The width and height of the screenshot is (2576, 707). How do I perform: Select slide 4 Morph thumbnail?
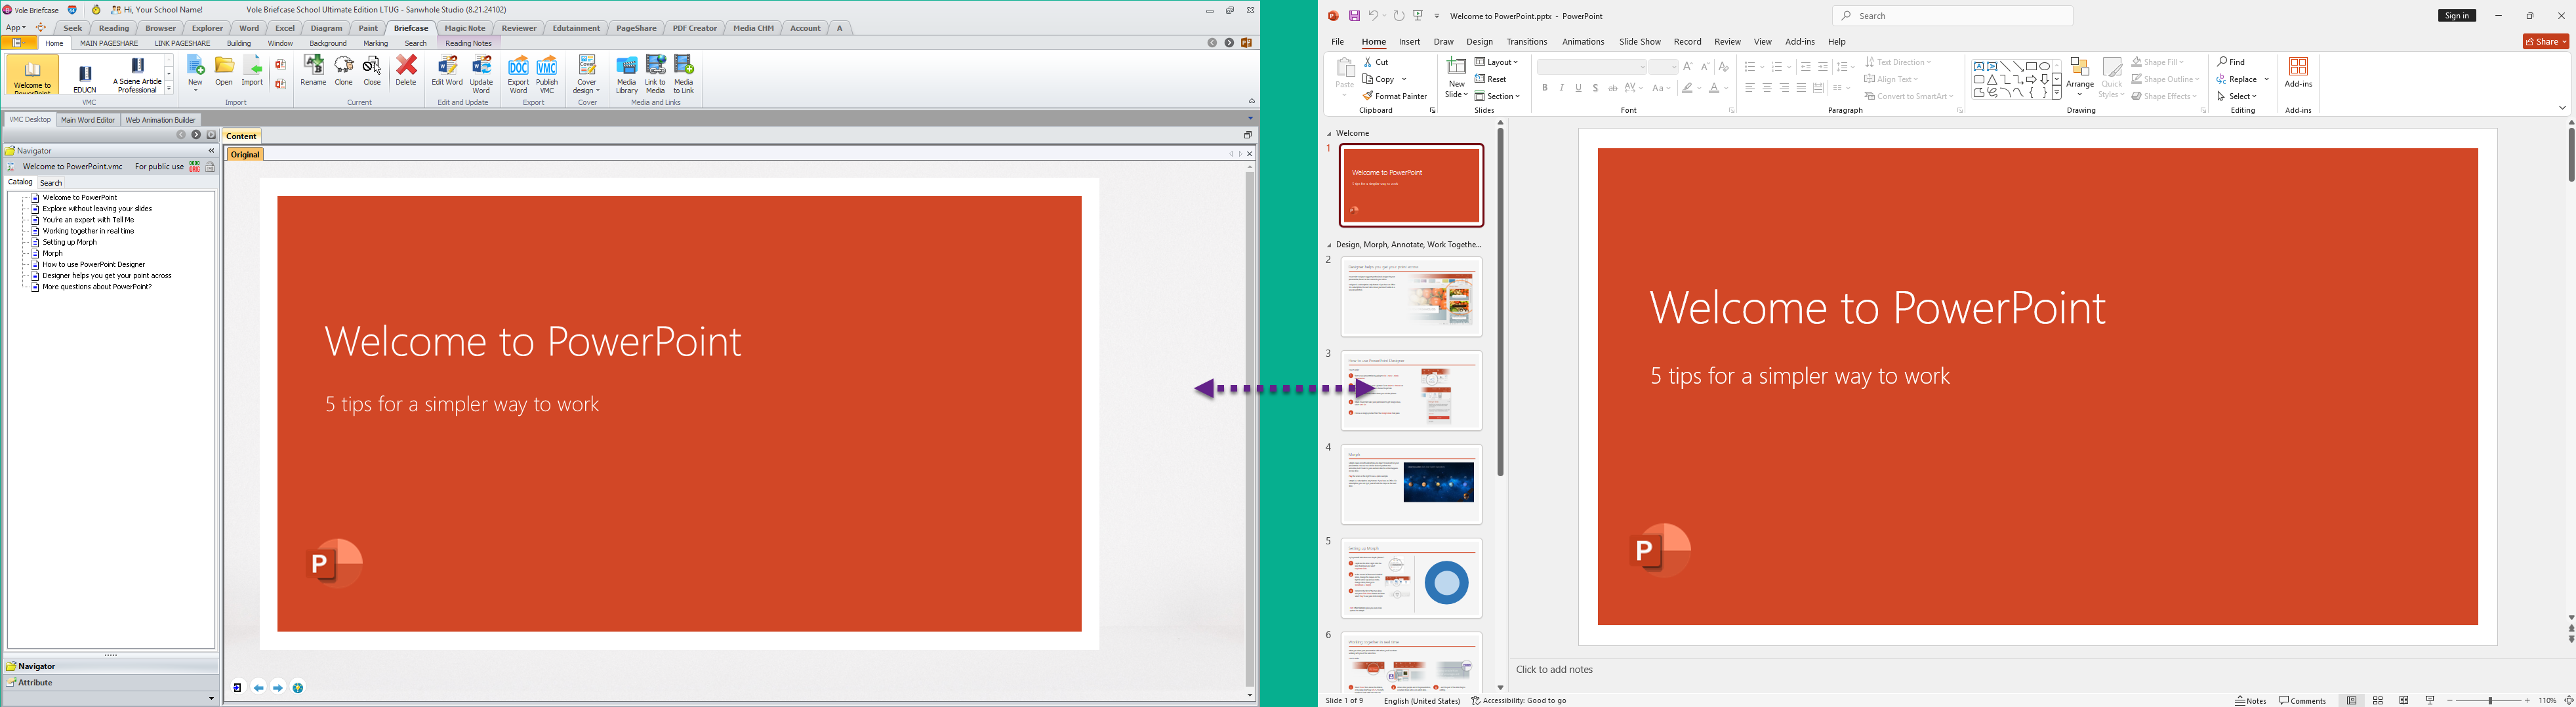pyautogui.click(x=1411, y=485)
